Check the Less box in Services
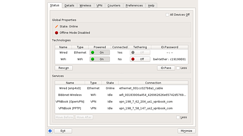 coord(178,117)
